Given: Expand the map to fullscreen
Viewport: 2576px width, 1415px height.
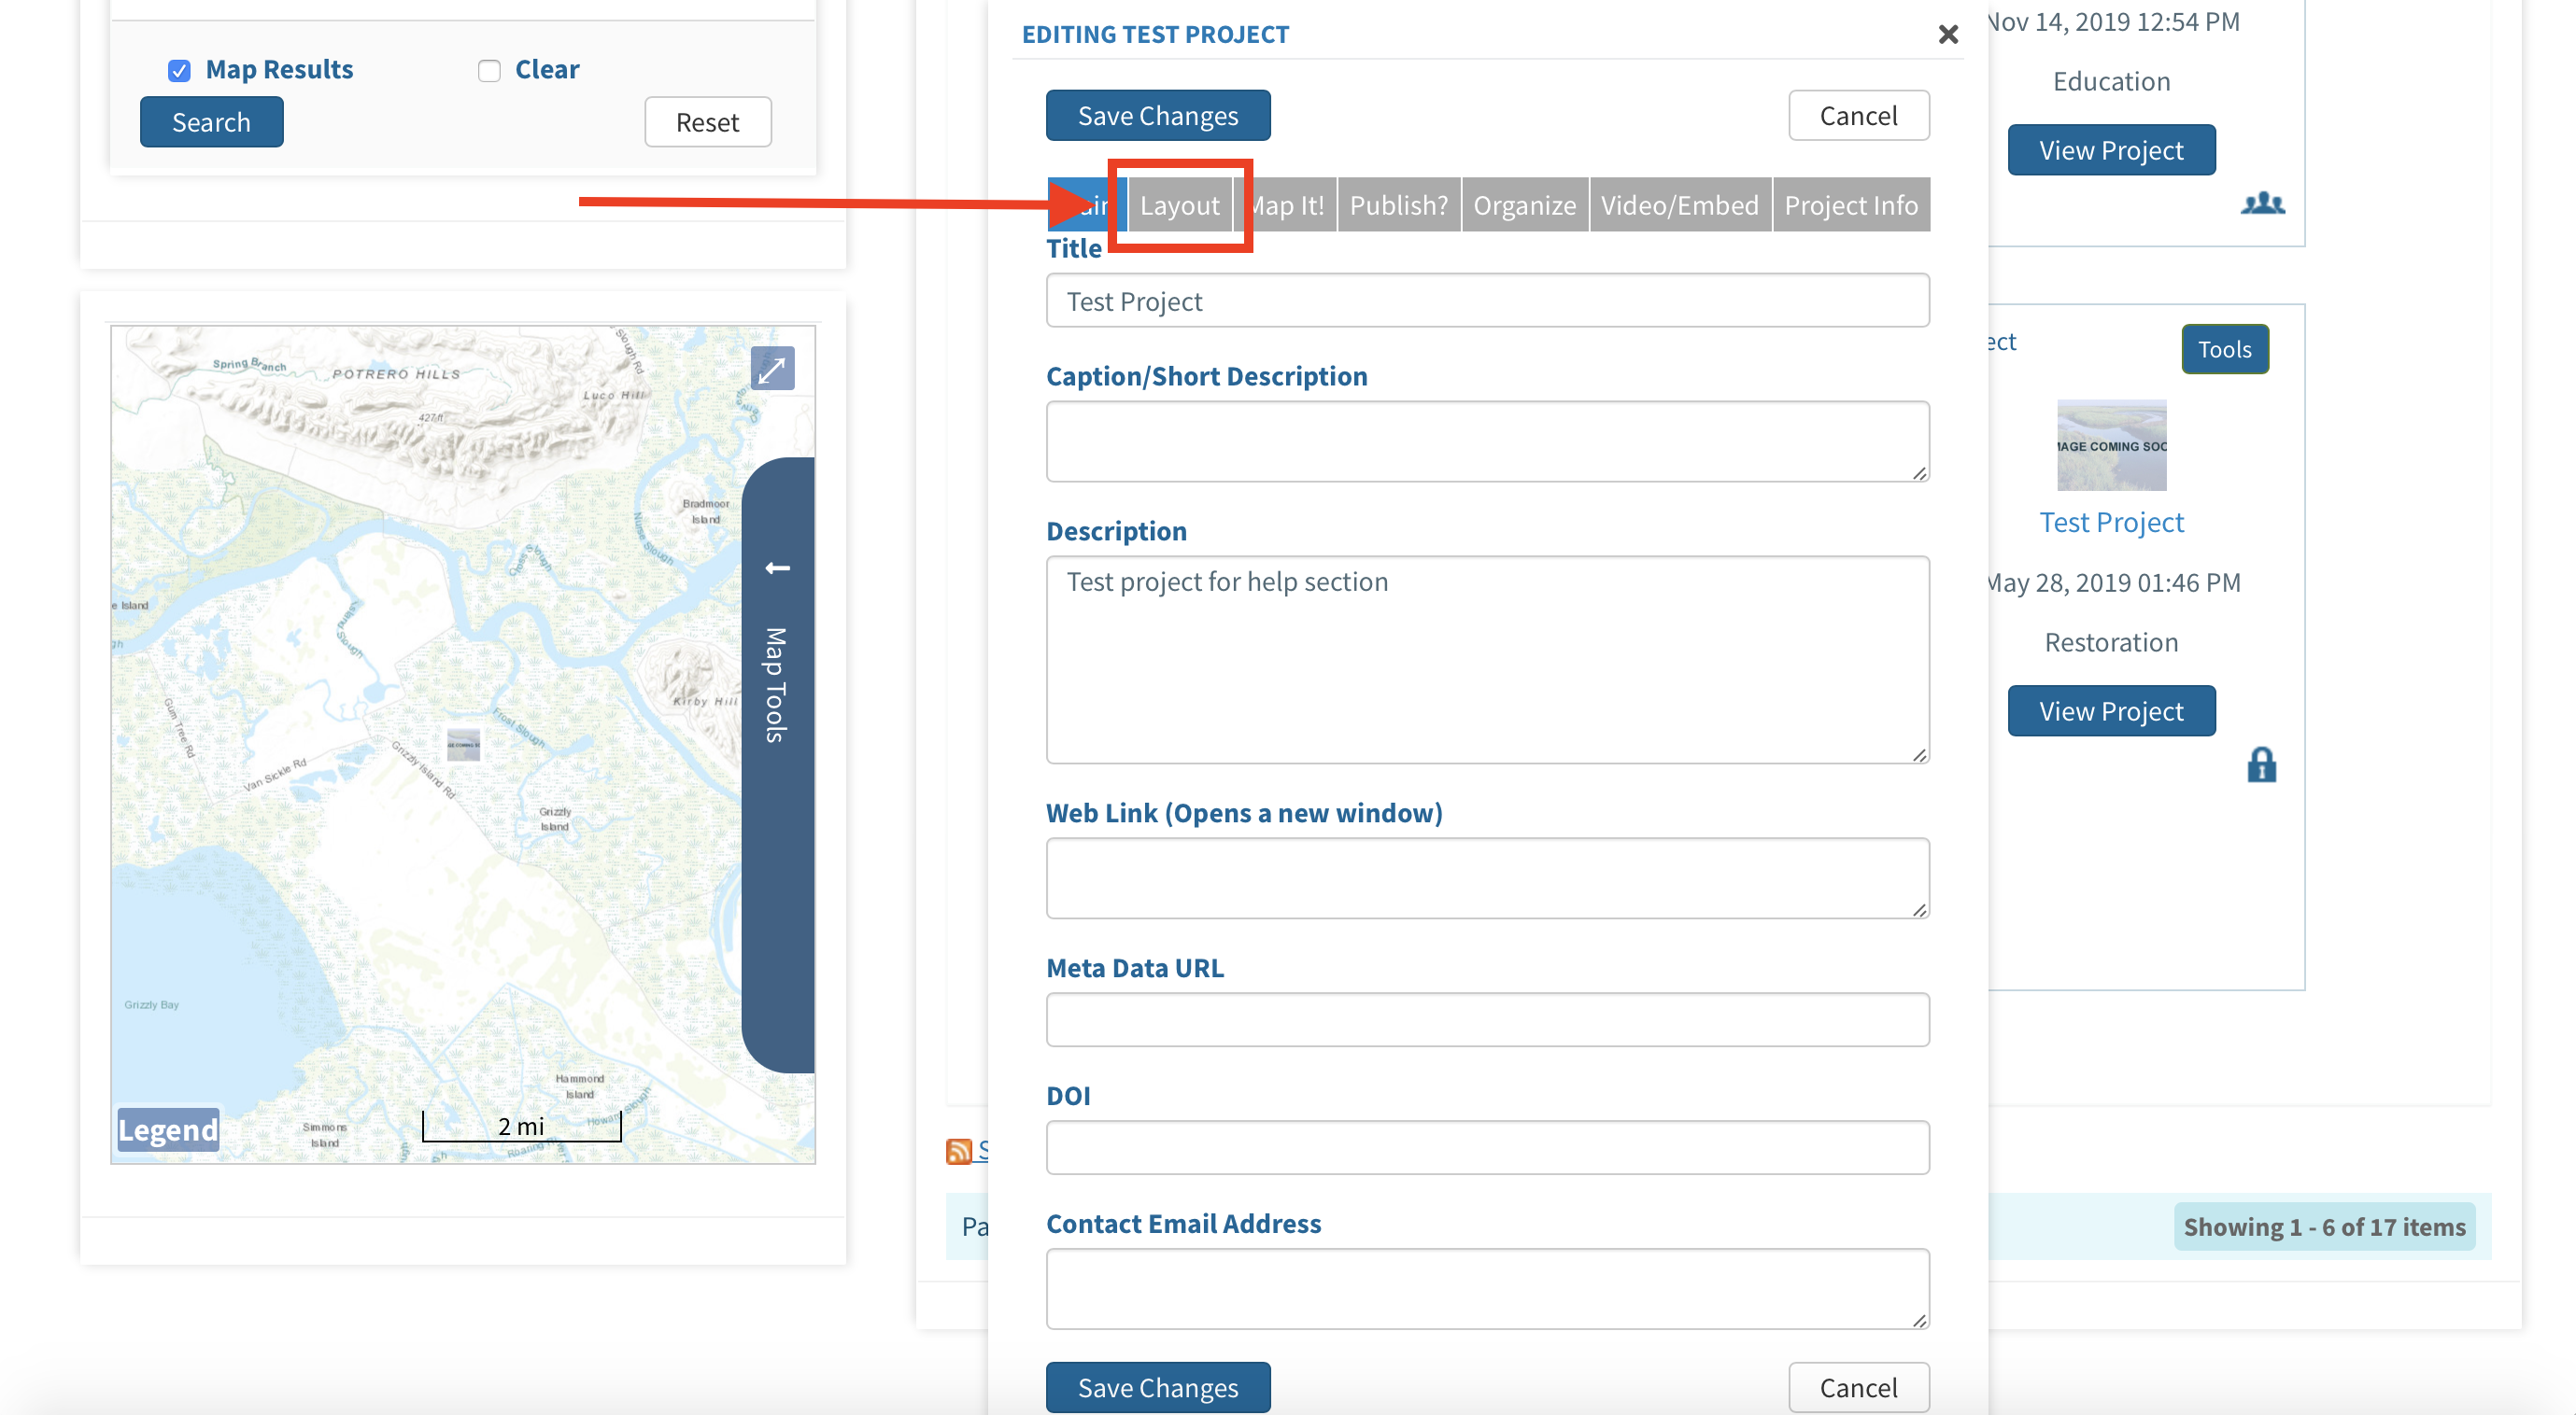Looking at the screenshot, I should [772, 370].
